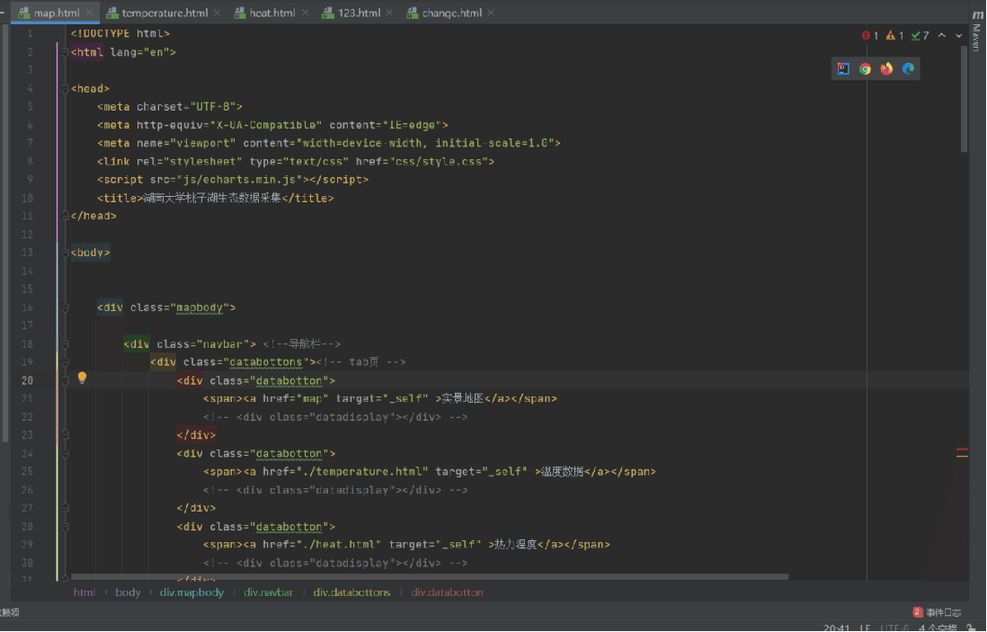Close the temperature.html tab
987x632 pixels.
217,13
